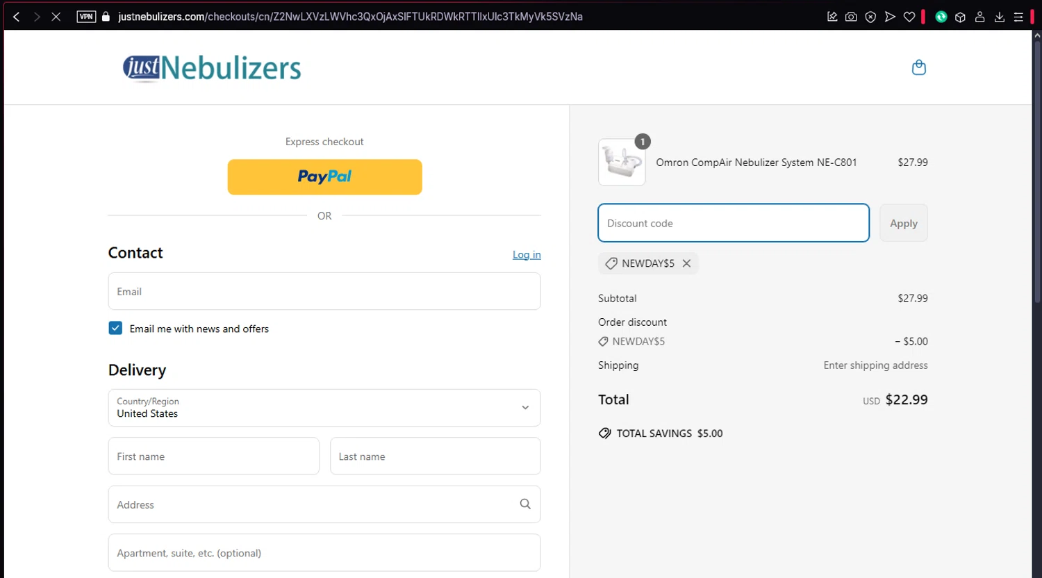Image resolution: width=1042 pixels, height=578 pixels.
Task: Focus the First name field
Action: pos(214,456)
